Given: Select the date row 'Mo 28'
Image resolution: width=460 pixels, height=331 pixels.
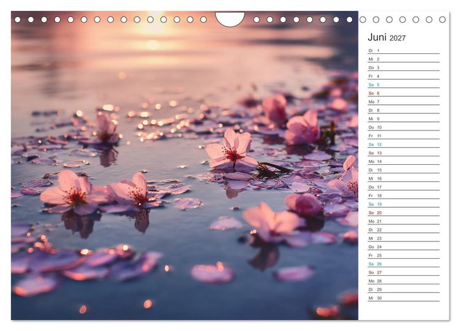Looking at the screenshot, I should pyautogui.click(x=404, y=281).
